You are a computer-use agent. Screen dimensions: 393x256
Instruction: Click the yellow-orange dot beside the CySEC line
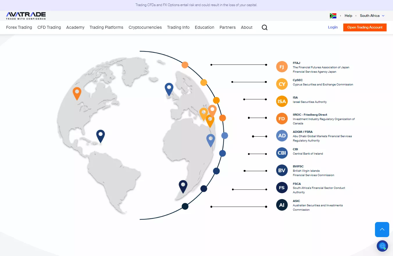tap(204, 83)
